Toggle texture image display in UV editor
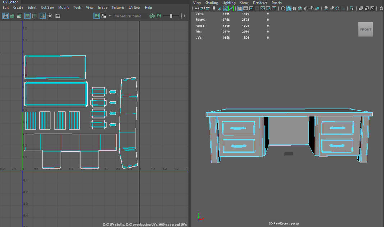 [97, 16]
